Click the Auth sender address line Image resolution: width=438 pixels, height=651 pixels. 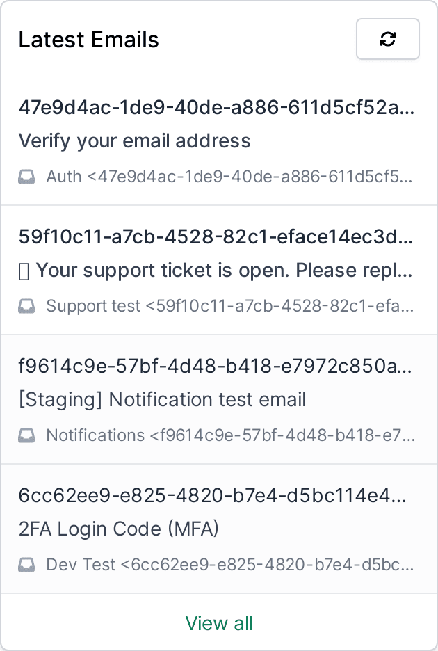point(229,176)
